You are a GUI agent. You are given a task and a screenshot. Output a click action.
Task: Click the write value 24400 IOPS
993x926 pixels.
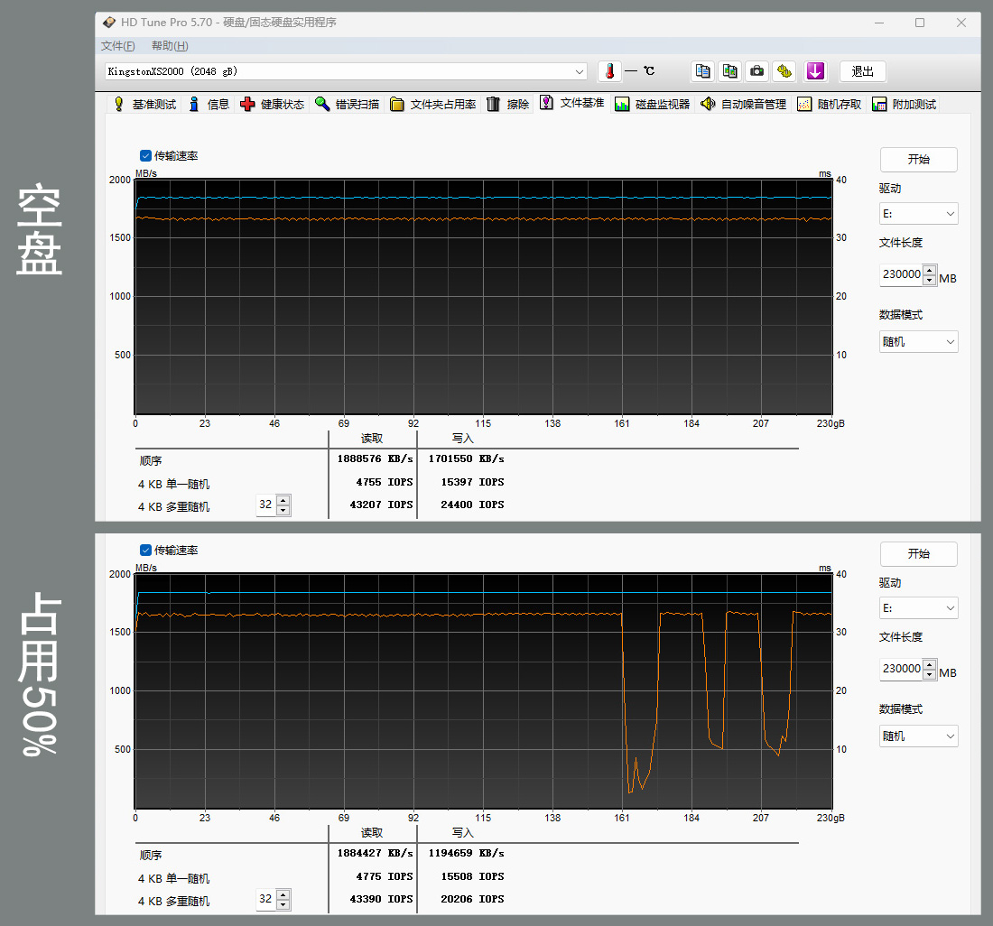tap(472, 505)
